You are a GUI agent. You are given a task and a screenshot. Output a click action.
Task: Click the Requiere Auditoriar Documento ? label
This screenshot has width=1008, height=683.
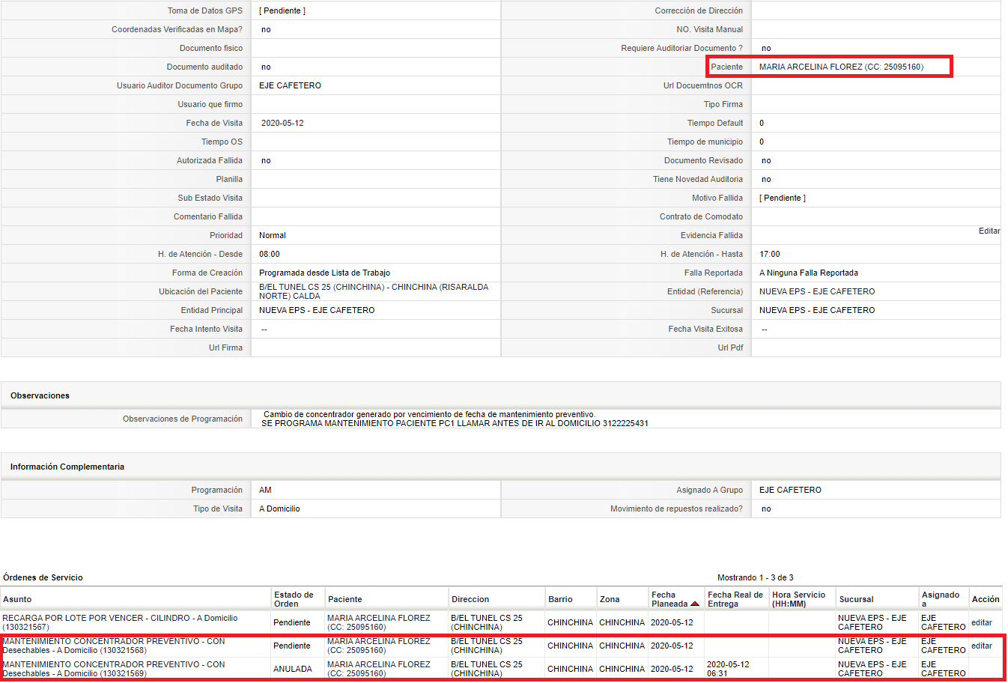pyautogui.click(x=681, y=48)
